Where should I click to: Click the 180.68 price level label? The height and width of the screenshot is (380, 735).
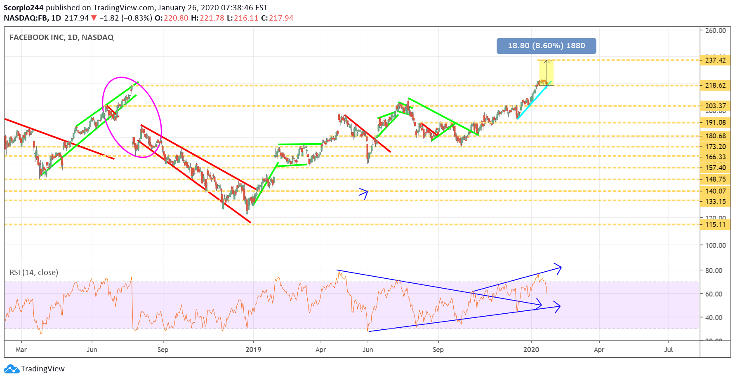click(x=715, y=136)
